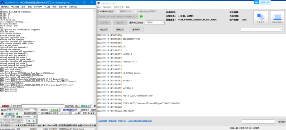Click input field at bottom of Luatools

pos(258,121)
